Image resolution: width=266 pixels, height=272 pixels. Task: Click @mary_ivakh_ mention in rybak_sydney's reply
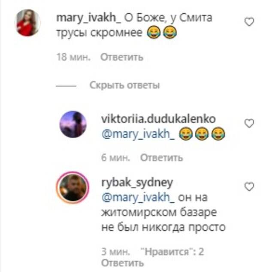138,198
